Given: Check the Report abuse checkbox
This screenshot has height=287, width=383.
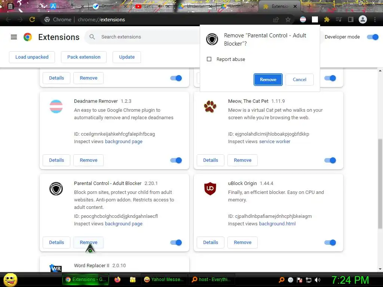Looking at the screenshot, I should [209, 59].
